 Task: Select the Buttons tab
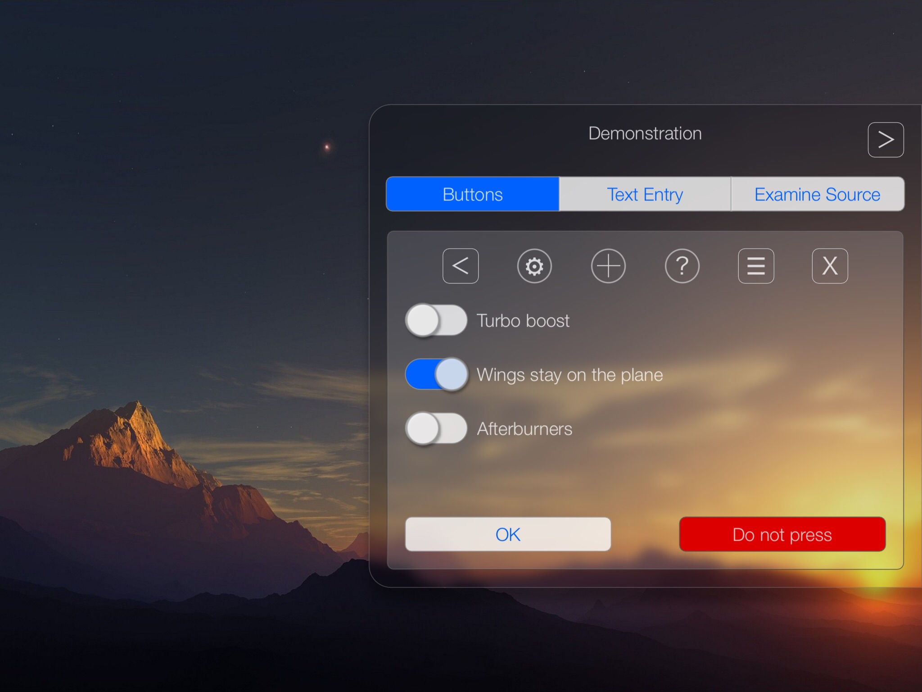[x=473, y=194]
